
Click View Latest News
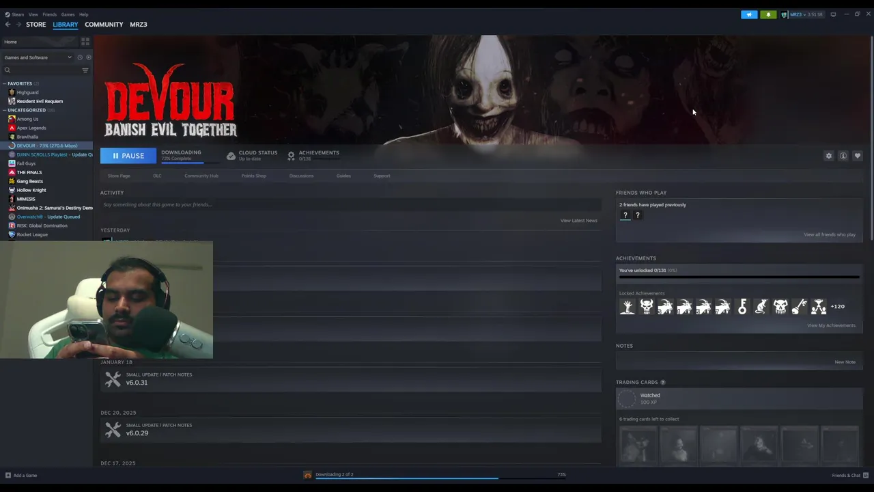click(x=579, y=221)
